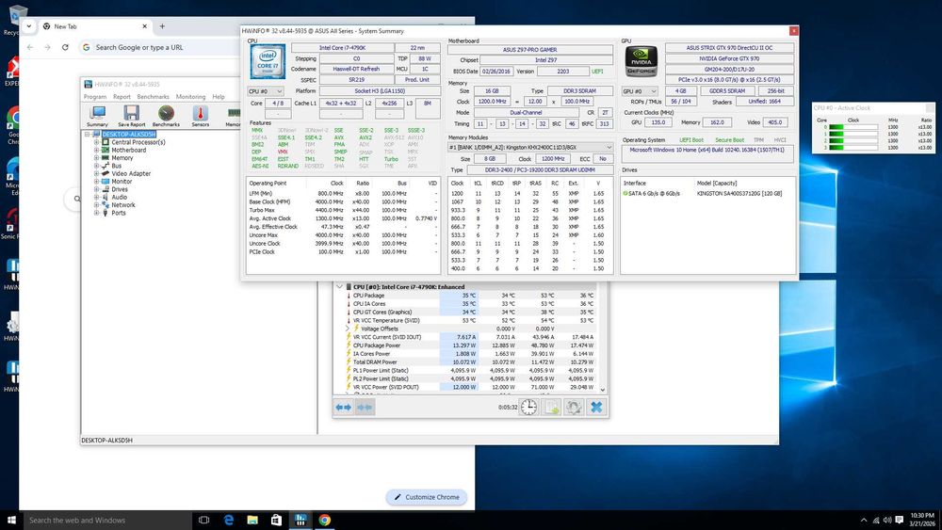
Task: Open the volume control in system tray
Action: [x=887, y=520]
